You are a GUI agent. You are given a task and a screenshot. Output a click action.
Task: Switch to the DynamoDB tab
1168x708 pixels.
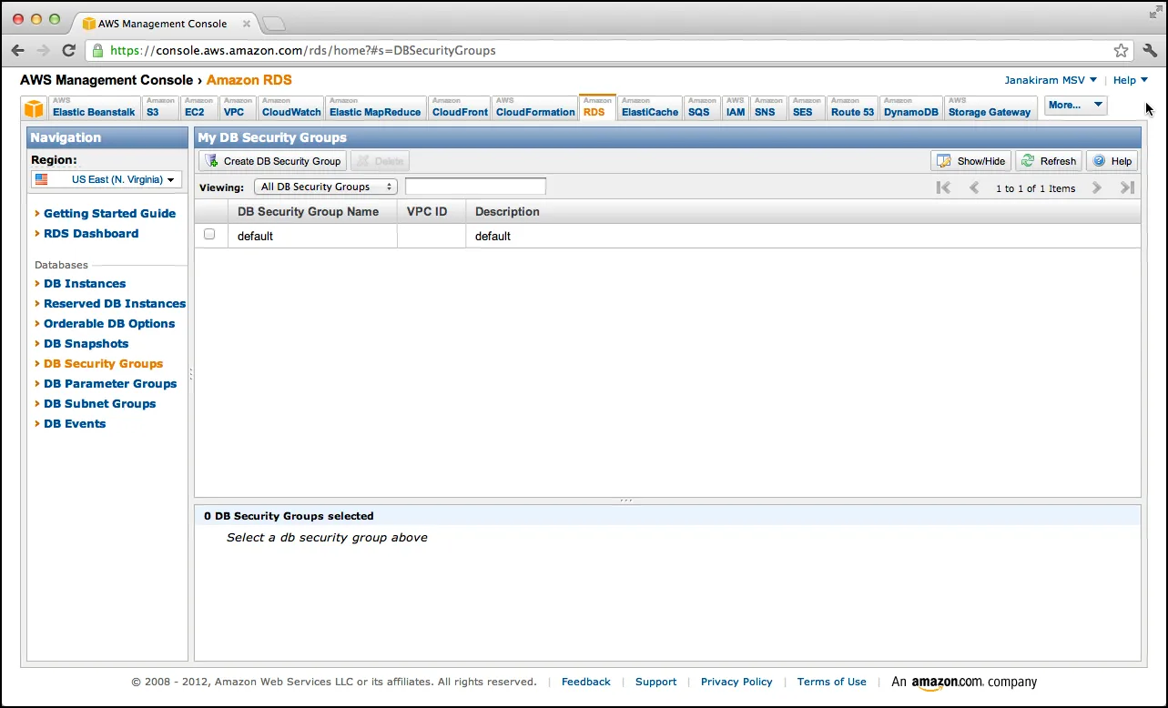click(x=911, y=107)
